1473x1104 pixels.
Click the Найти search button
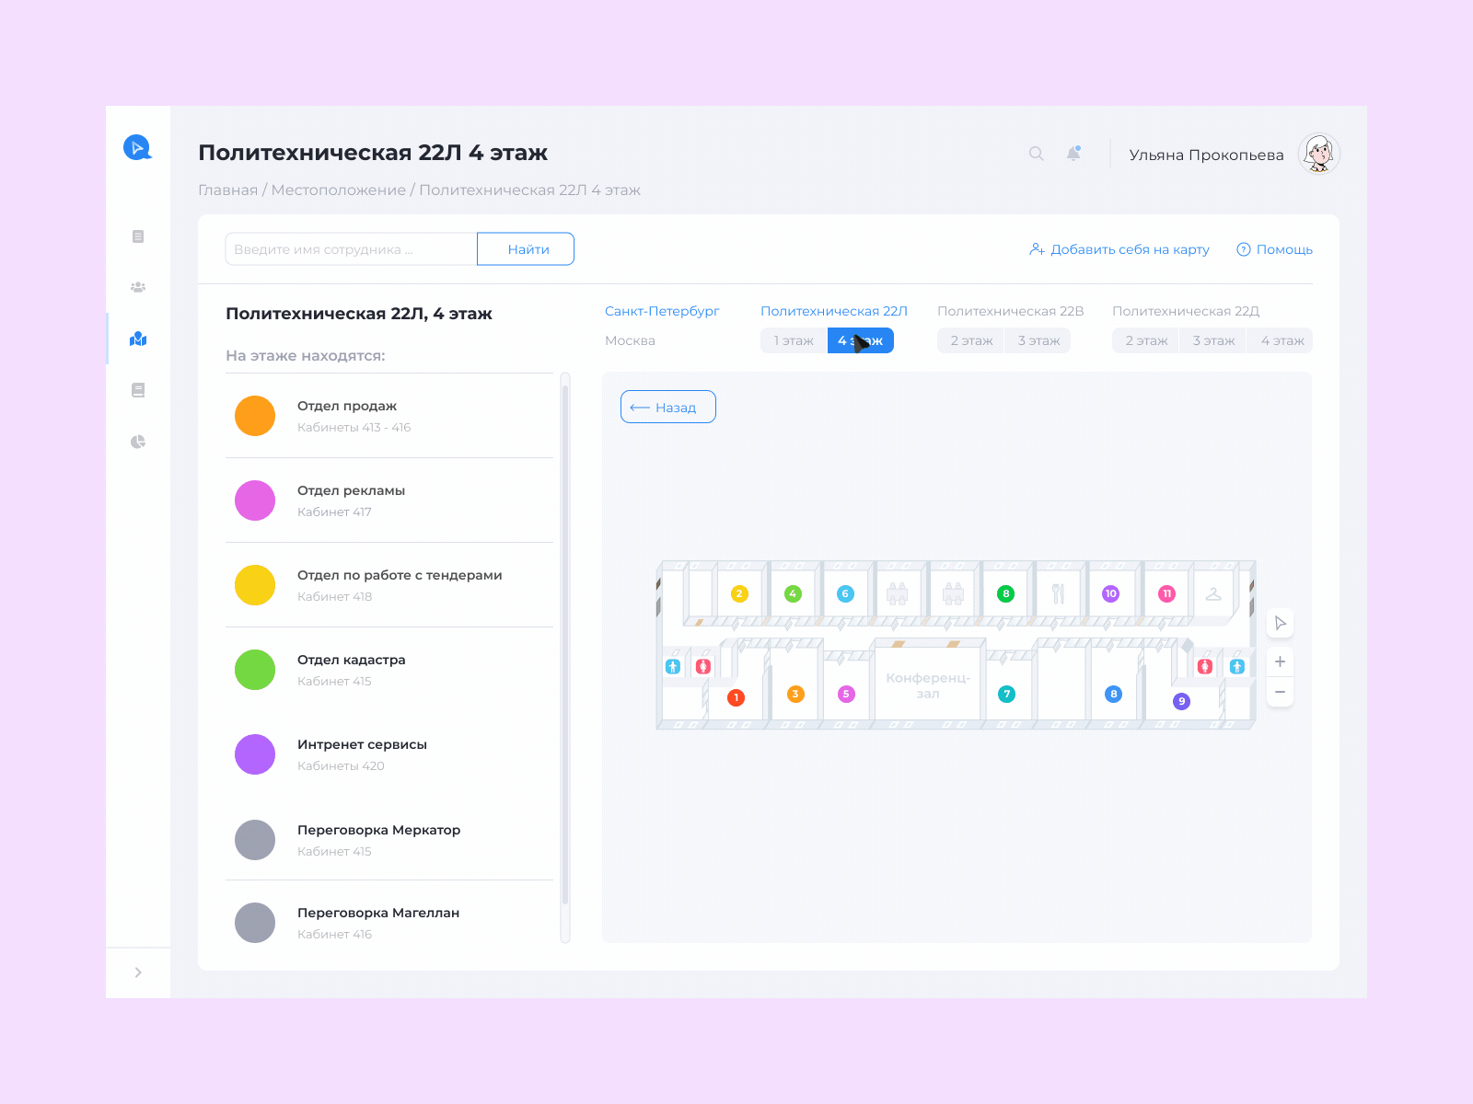526,249
